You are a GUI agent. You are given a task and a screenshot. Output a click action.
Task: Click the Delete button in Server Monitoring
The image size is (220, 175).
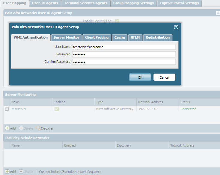coord(26,128)
